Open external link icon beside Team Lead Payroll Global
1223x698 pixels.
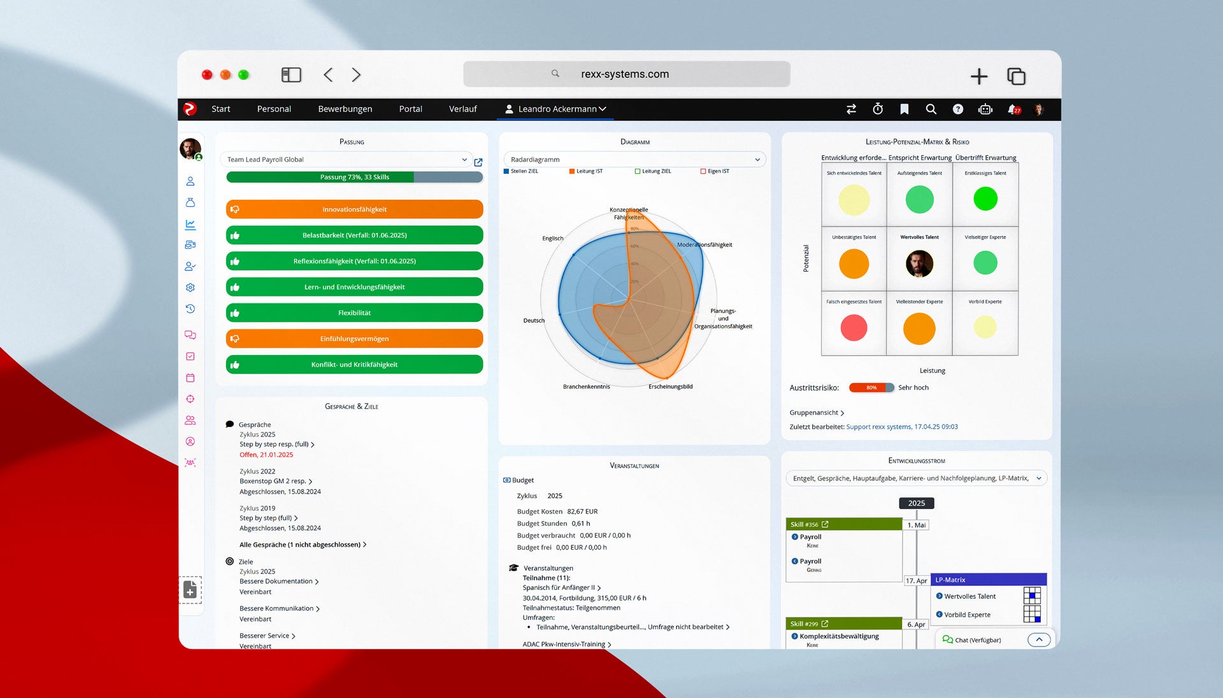pyautogui.click(x=478, y=162)
